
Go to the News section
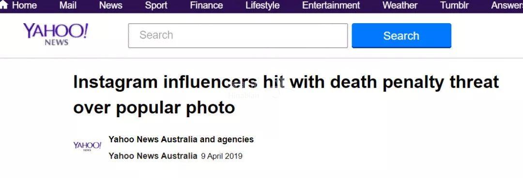(111, 5)
